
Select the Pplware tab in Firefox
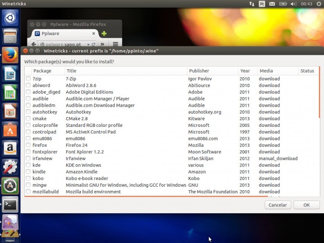tap(65, 33)
